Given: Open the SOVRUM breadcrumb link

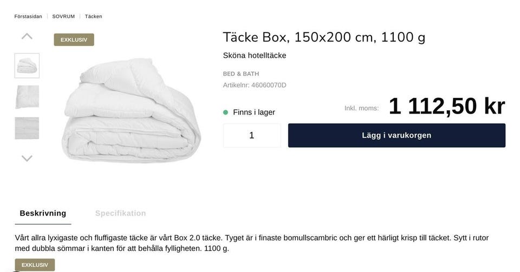Looking at the screenshot, I should (63, 16).
